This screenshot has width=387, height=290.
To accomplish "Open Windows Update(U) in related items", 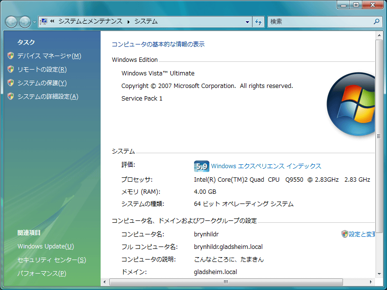I will [45, 246].
